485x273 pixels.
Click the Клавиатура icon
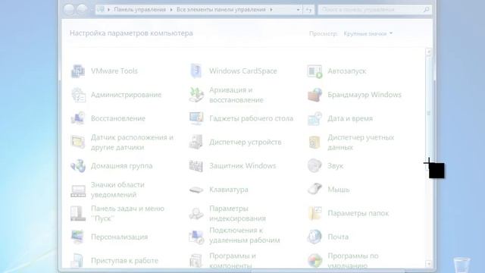coord(196,190)
